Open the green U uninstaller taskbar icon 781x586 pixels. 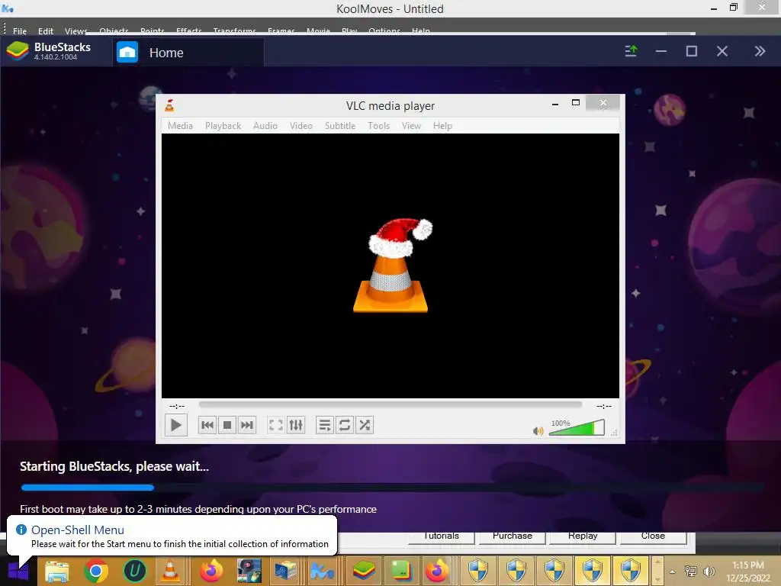click(x=134, y=571)
